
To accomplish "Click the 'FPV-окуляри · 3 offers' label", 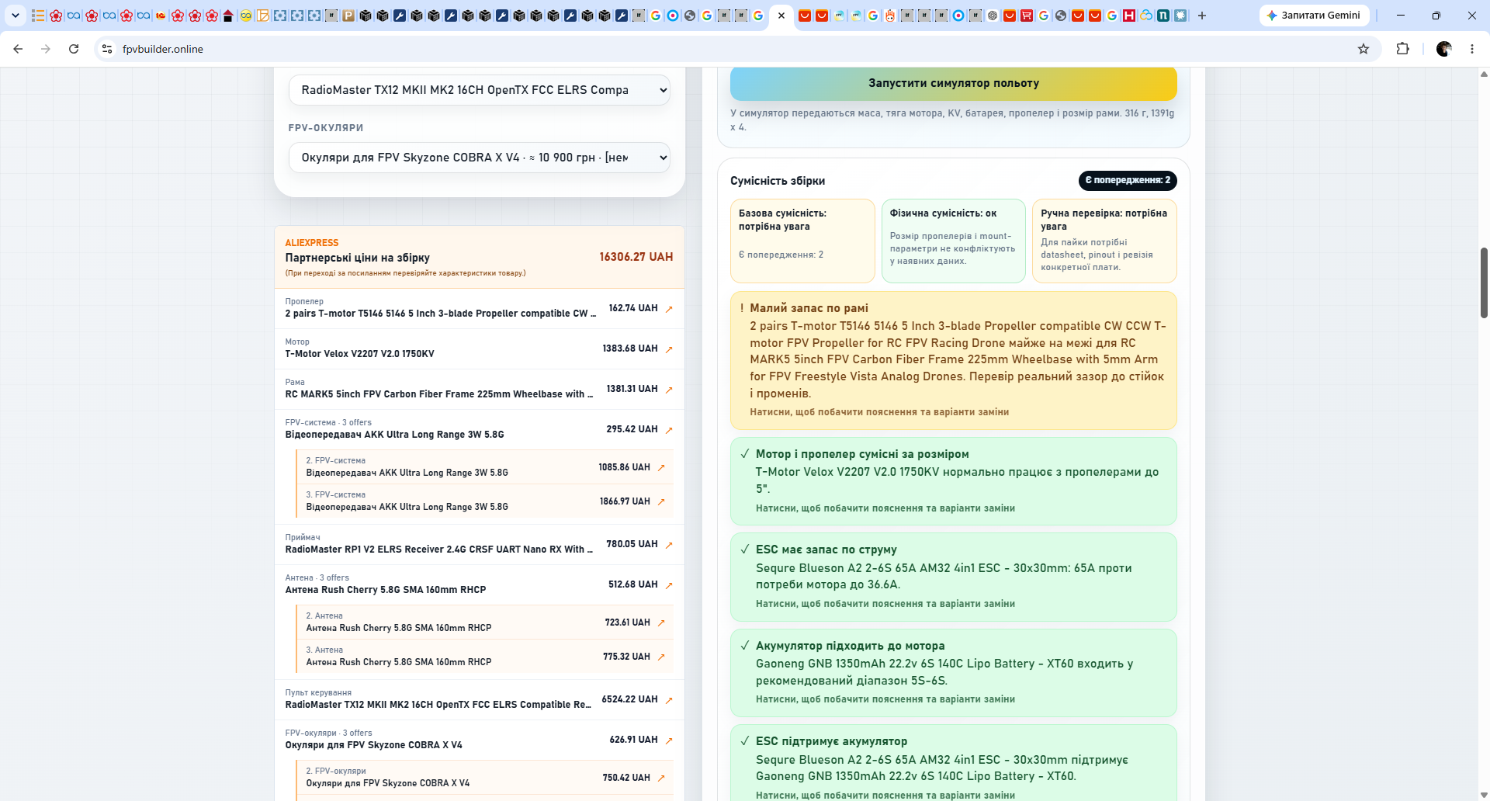I will click(329, 733).
